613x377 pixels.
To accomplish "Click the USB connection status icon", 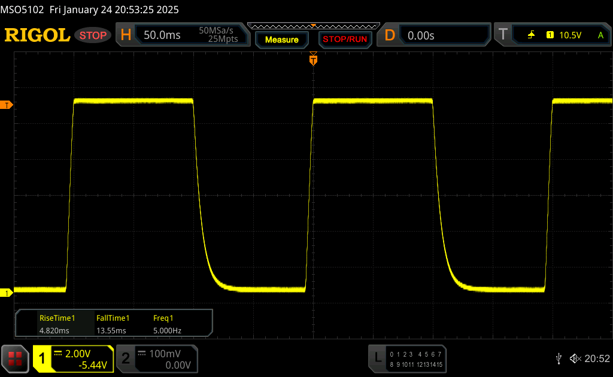I will [x=558, y=358].
